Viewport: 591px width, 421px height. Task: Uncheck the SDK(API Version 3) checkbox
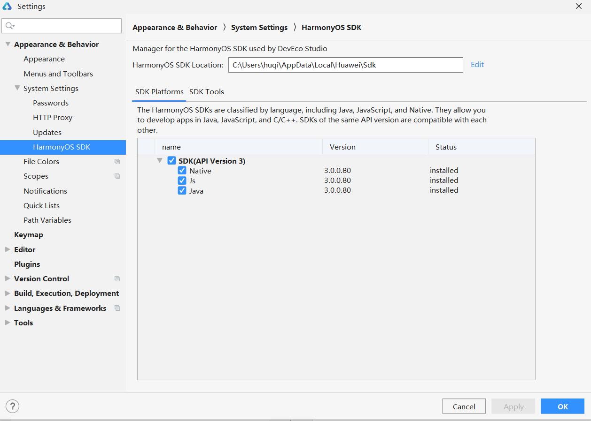171,161
